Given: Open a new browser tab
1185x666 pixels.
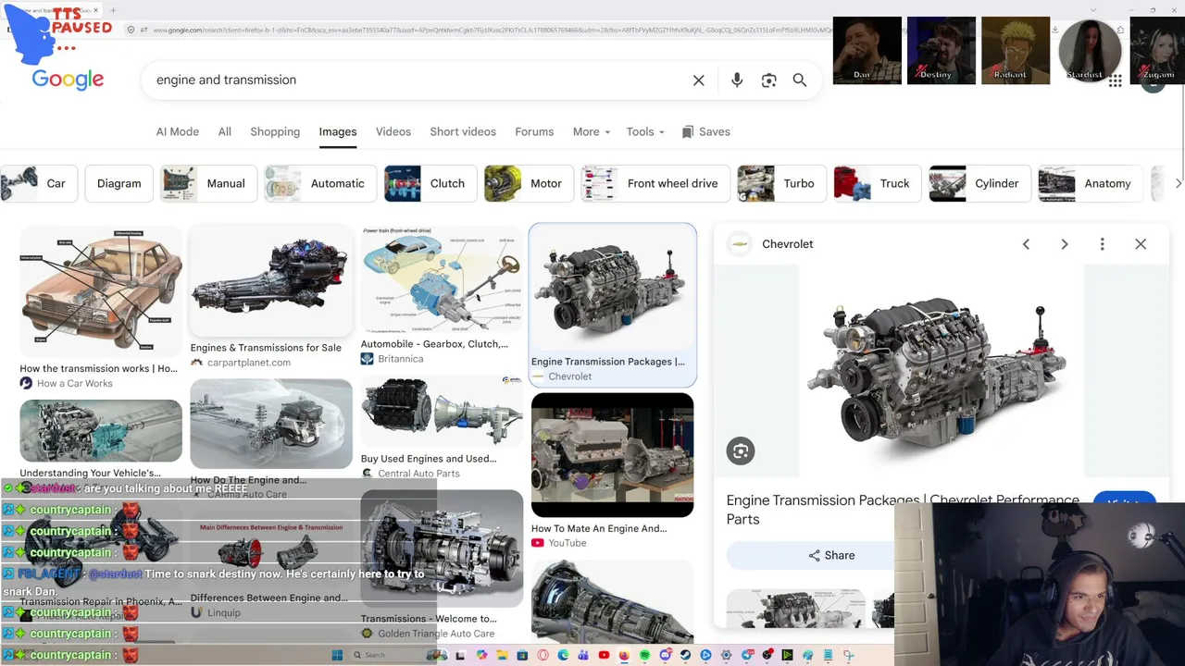Looking at the screenshot, I should (113, 10).
